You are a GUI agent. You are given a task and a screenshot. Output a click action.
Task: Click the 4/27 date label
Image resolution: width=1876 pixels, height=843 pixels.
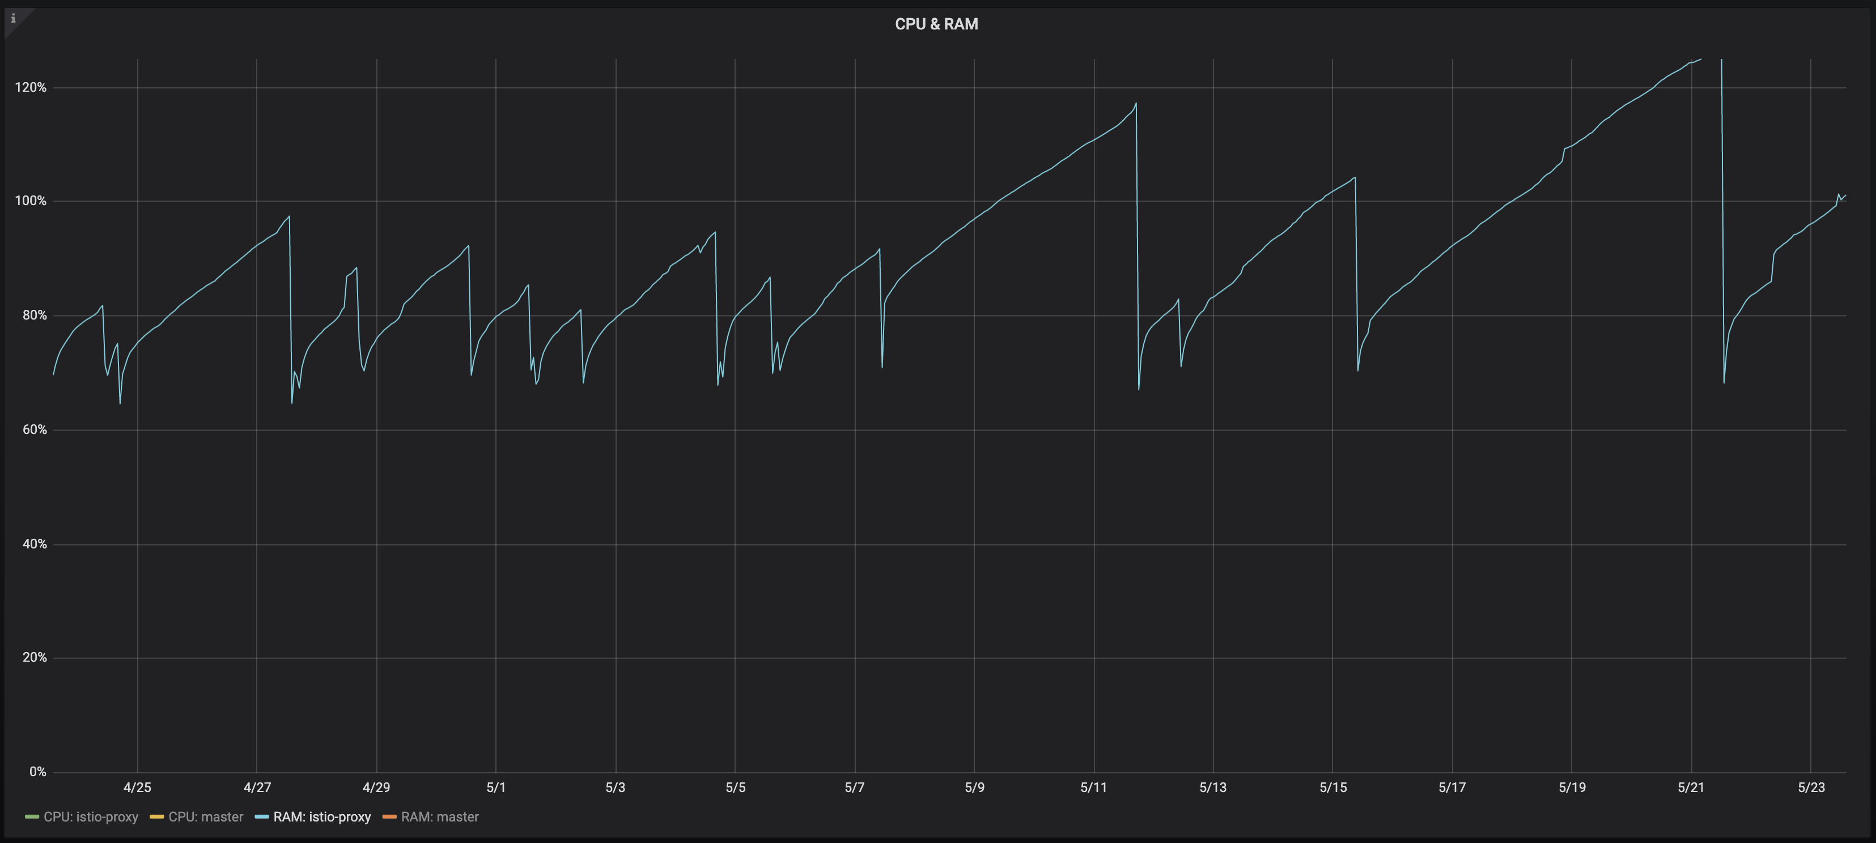[x=257, y=787]
